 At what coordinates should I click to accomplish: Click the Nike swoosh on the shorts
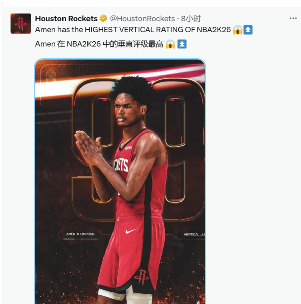pyautogui.click(x=131, y=231)
